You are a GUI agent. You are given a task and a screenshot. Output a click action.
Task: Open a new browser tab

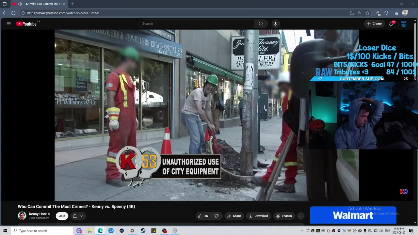(72, 4)
